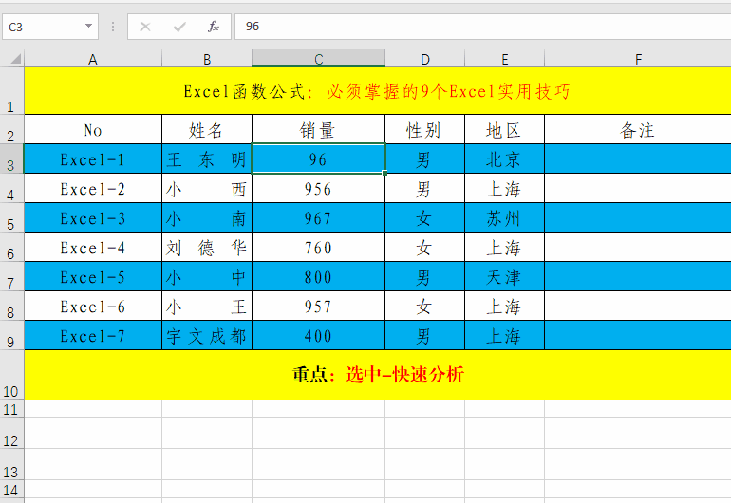The height and width of the screenshot is (503, 731).
Task: Select row 9 header
Action: click(x=11, y=335)
